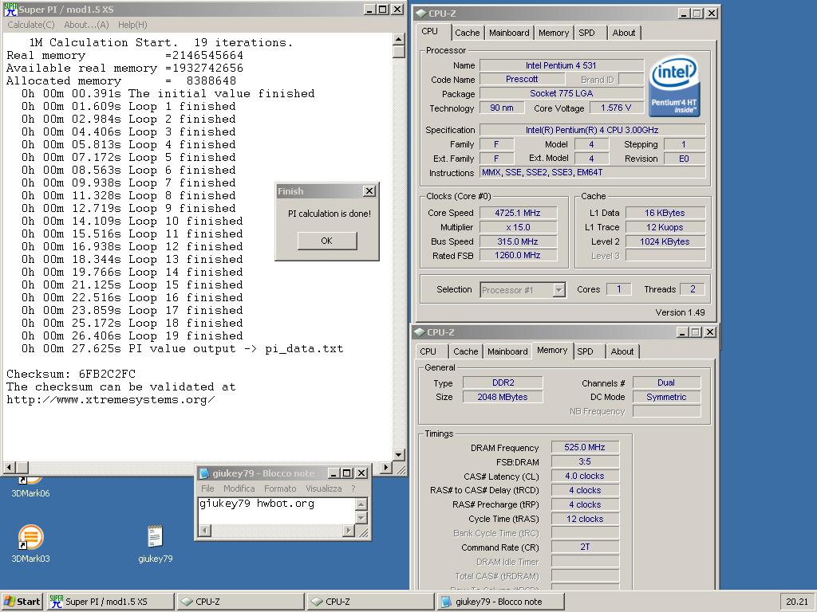817x612 pixels.
Task: Click the Core Speed value 4725.1 MHz
Action: click(518, 213)
